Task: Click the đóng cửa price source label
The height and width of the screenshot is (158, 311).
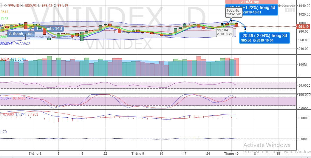Action: 288,6
